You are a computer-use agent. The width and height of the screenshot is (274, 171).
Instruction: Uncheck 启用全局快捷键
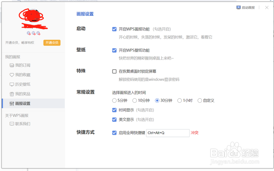pos(114,133)
